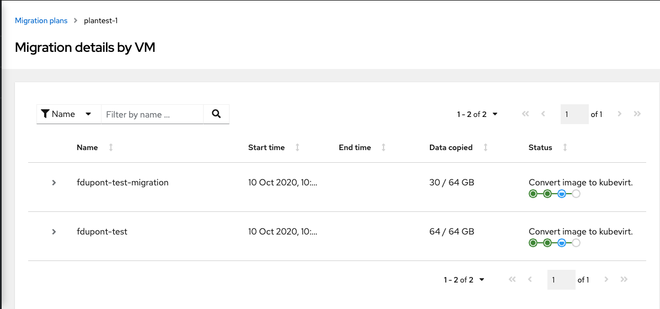Sort by Data copied column

tap(486, 147)
